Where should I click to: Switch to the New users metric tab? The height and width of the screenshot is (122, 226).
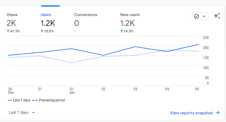point(130,23)
